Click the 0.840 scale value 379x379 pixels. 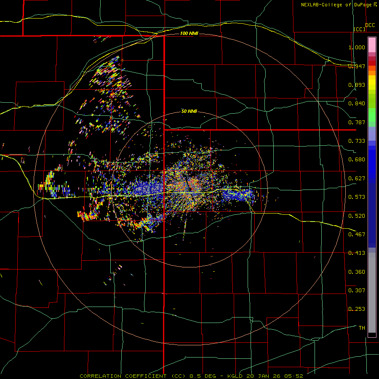click(357, 104)
